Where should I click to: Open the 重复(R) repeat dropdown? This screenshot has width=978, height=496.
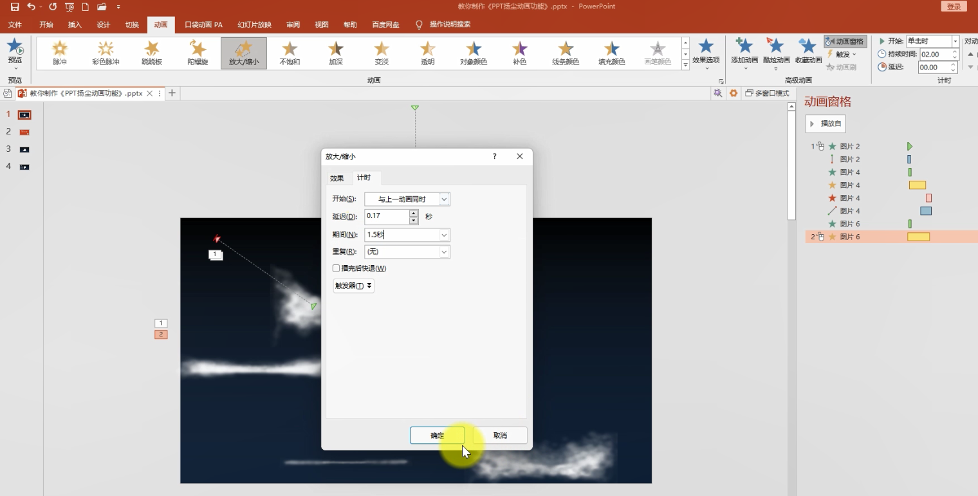pos(444,252)
